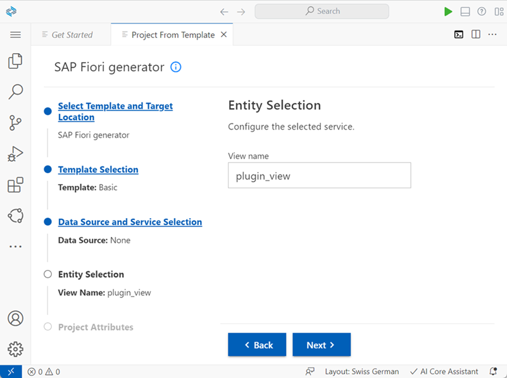Open the customize layout icon

point(499,11)
